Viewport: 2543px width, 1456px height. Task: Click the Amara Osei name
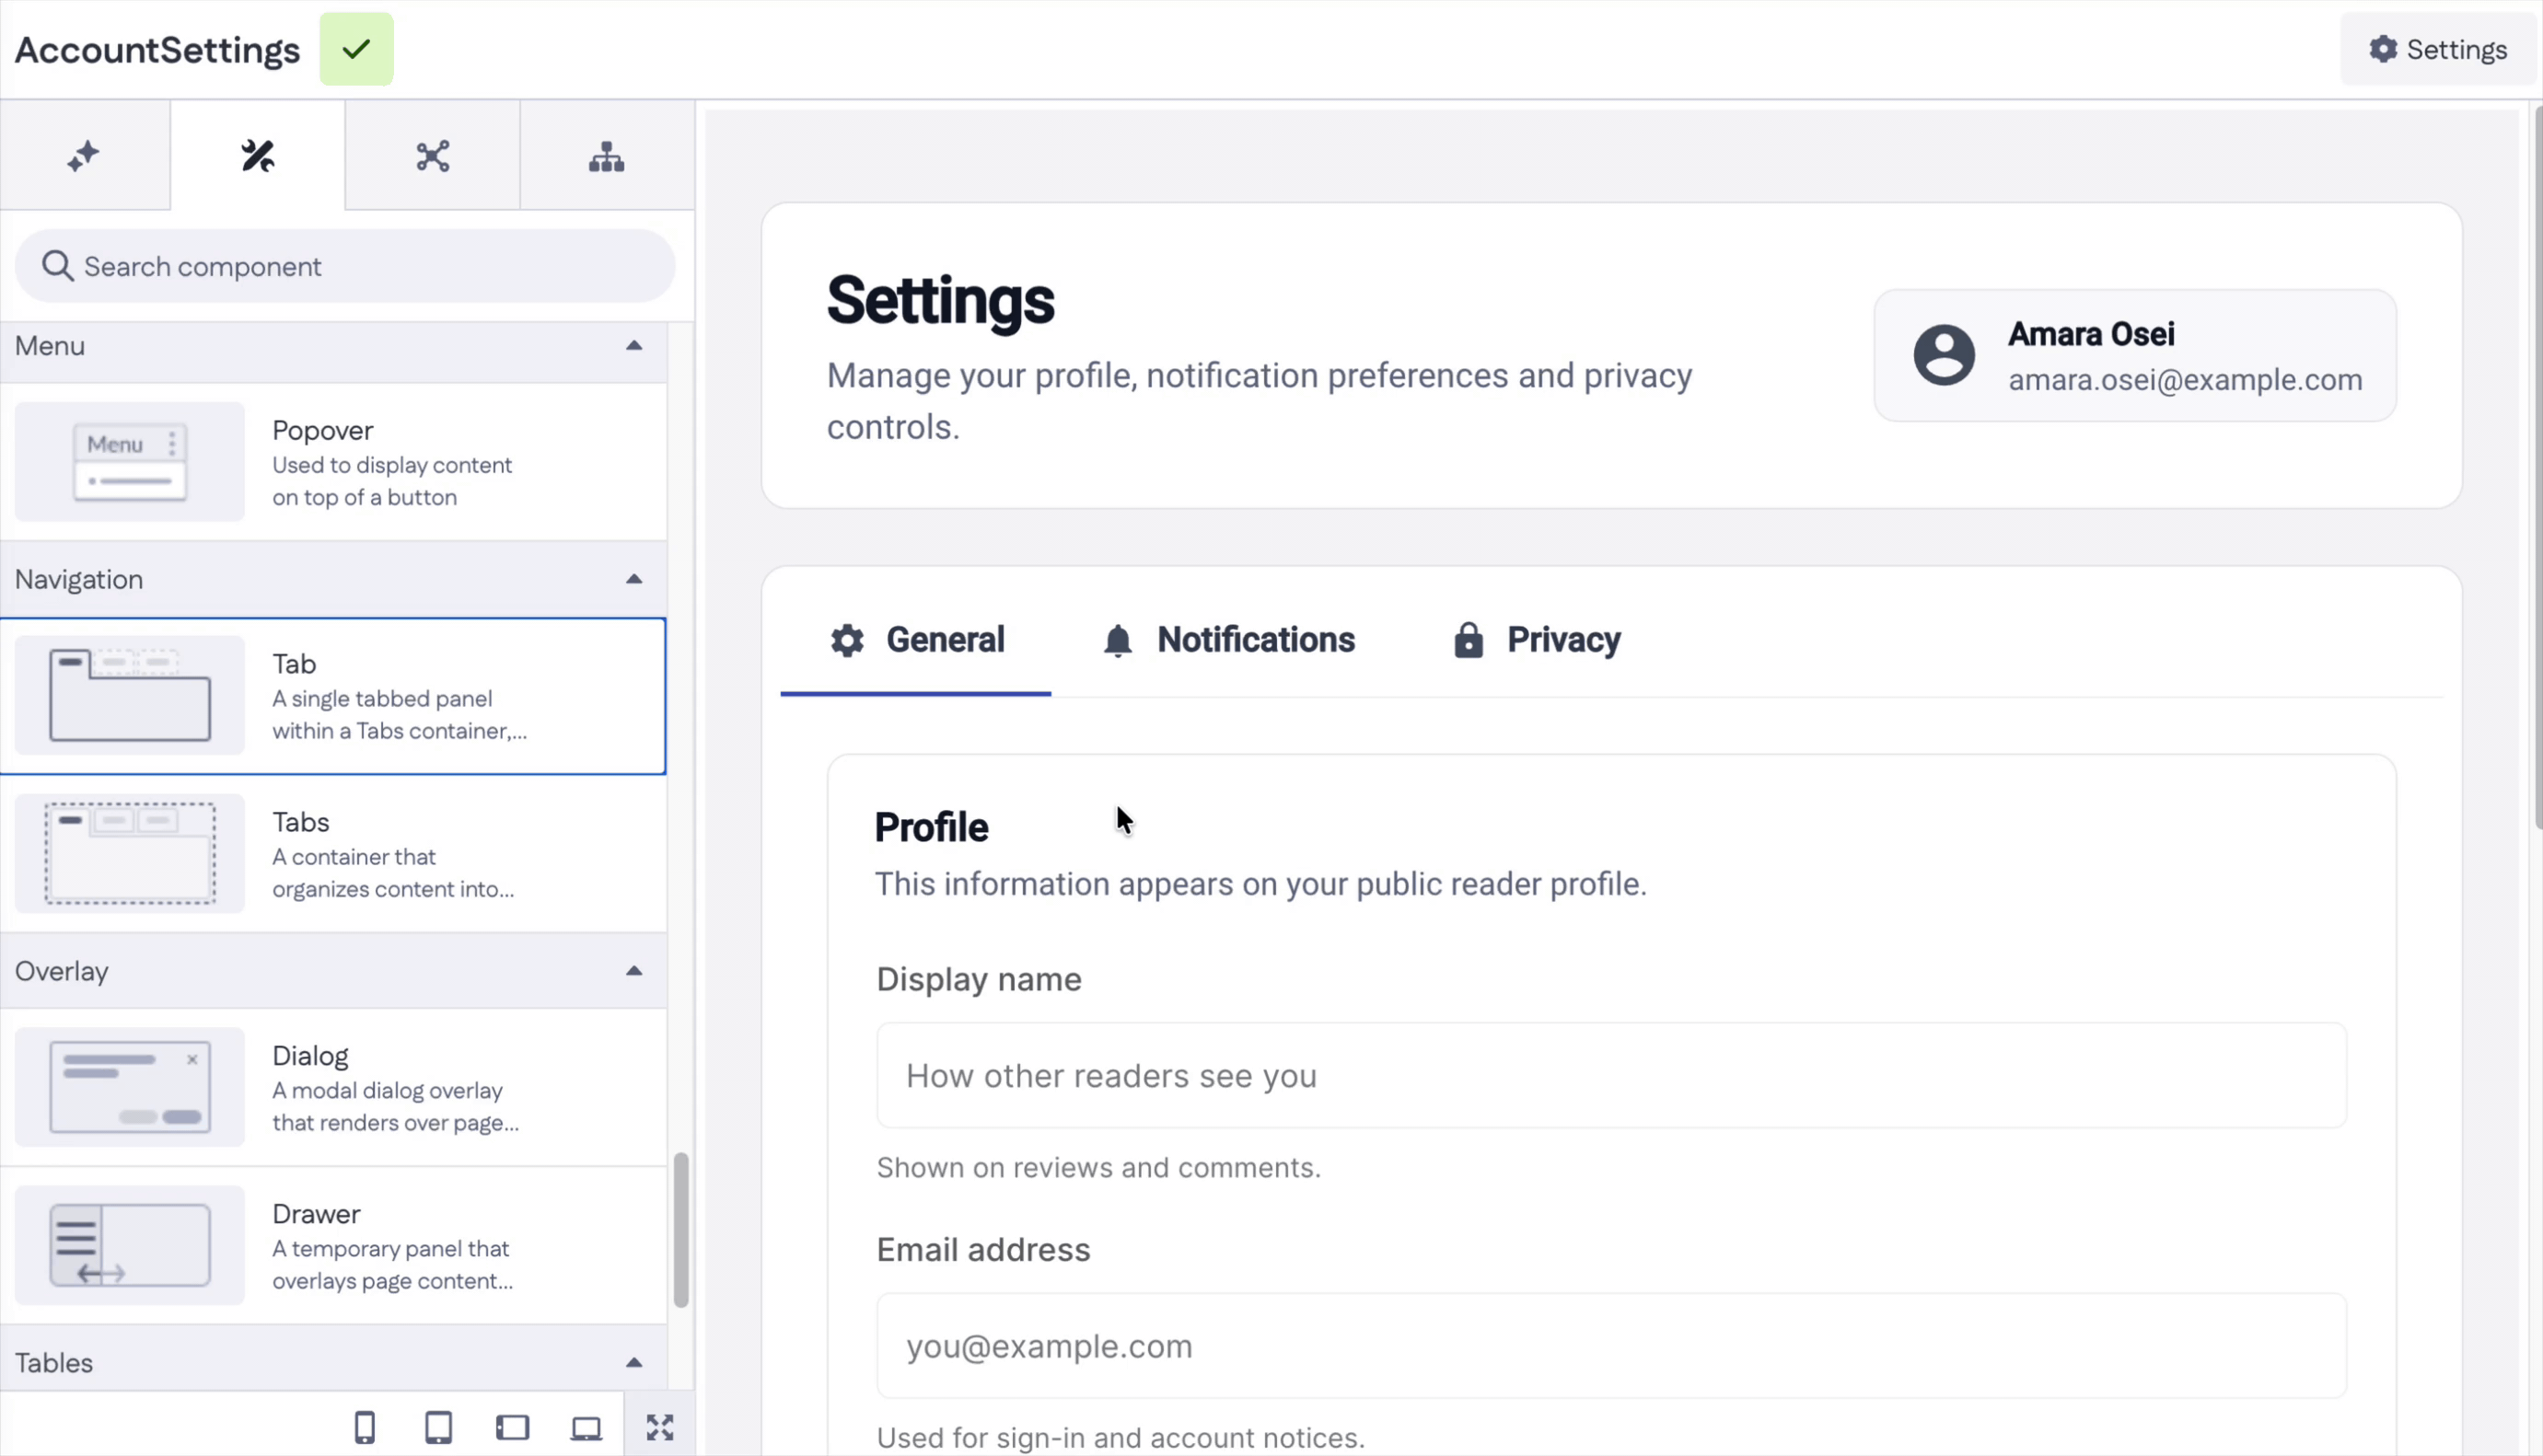(2092, 334)
